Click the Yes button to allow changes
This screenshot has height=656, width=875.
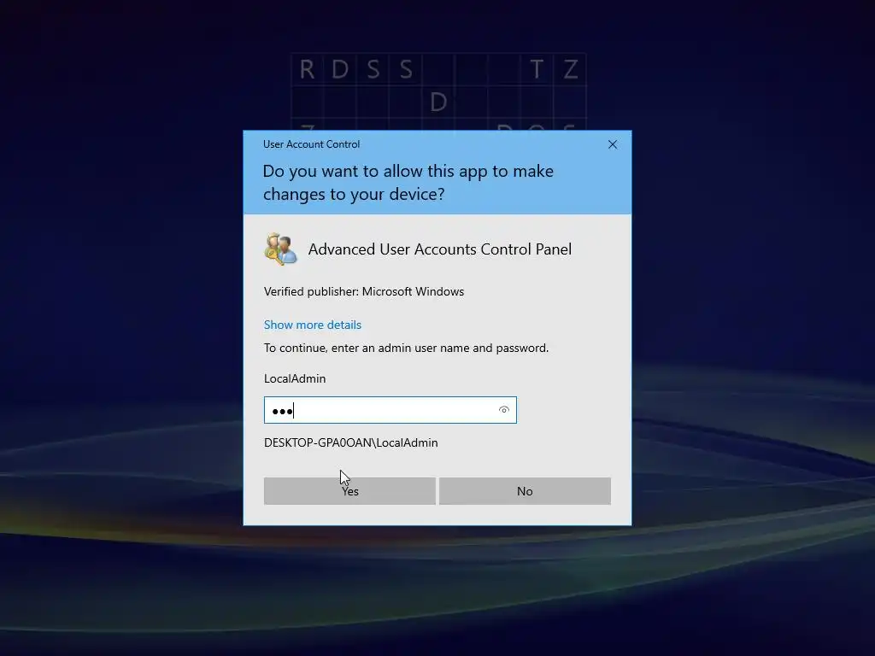pos(349,491)
